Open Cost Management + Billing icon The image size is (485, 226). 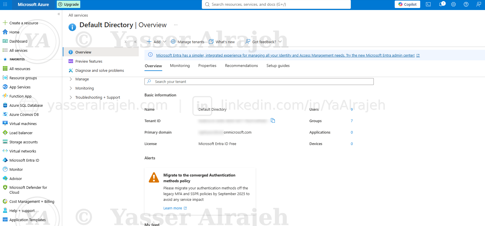[5, 201]
